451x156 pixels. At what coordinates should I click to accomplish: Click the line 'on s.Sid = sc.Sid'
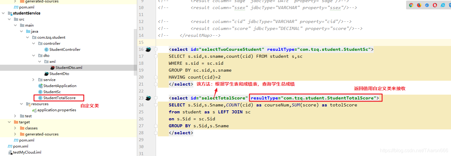[x=192, y=119]
